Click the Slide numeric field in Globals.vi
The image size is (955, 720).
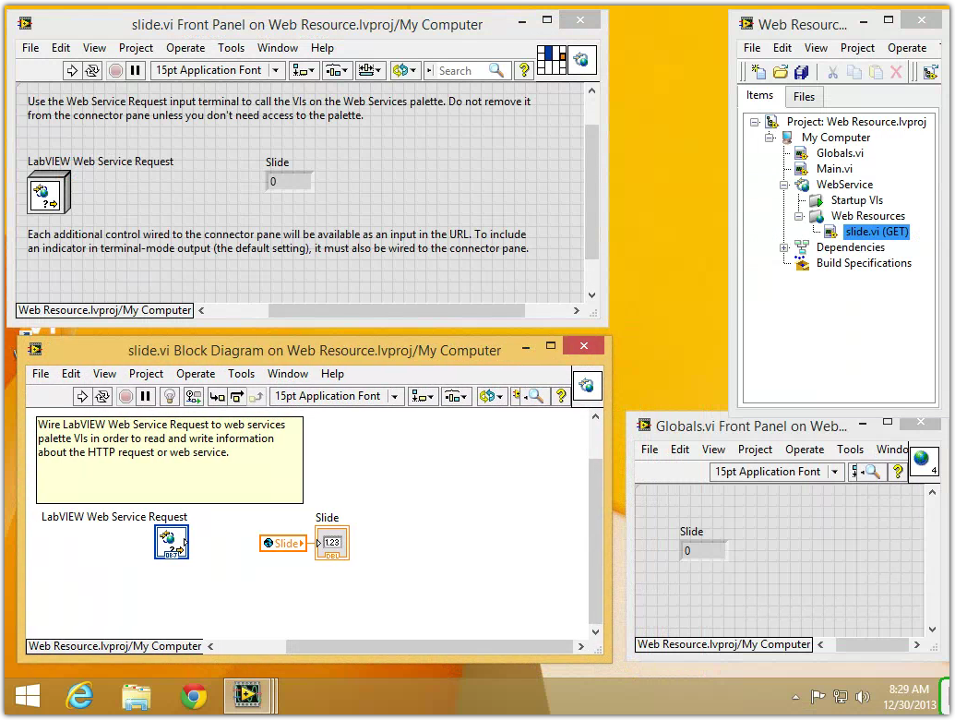tap(703, 551)
